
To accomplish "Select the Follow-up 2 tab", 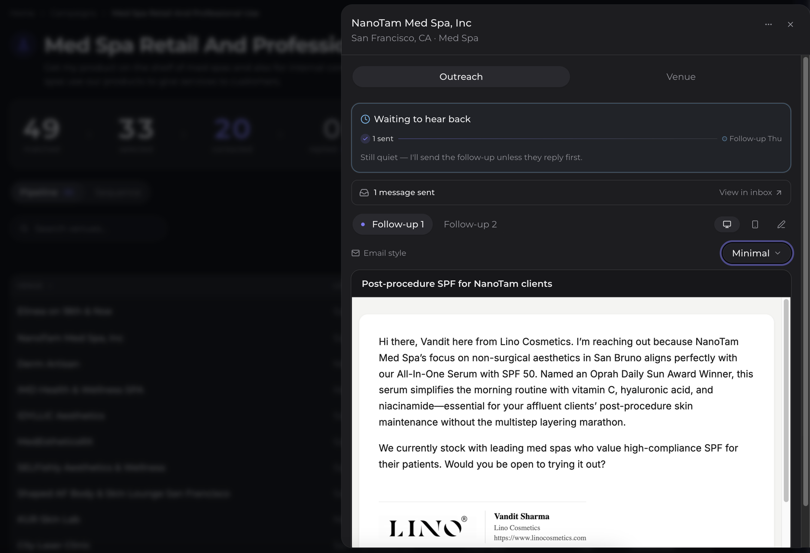I will [x=470, y=224].
